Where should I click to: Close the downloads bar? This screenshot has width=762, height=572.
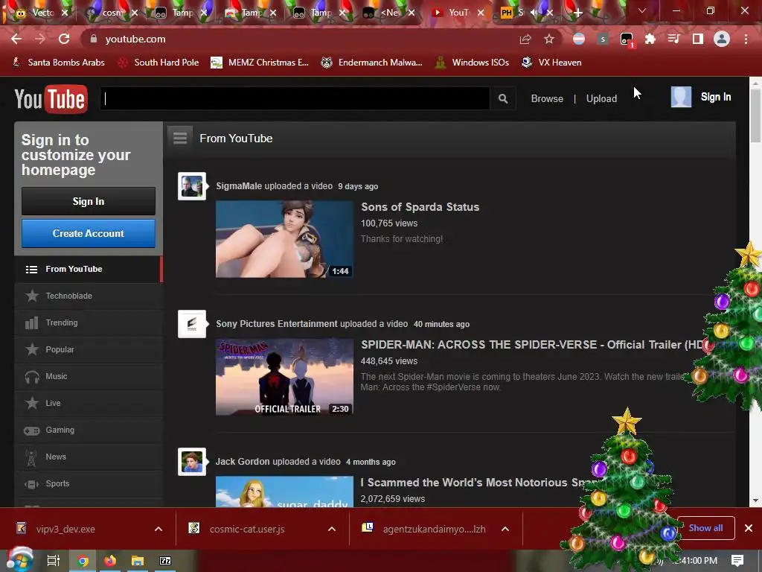coord(749,528)
